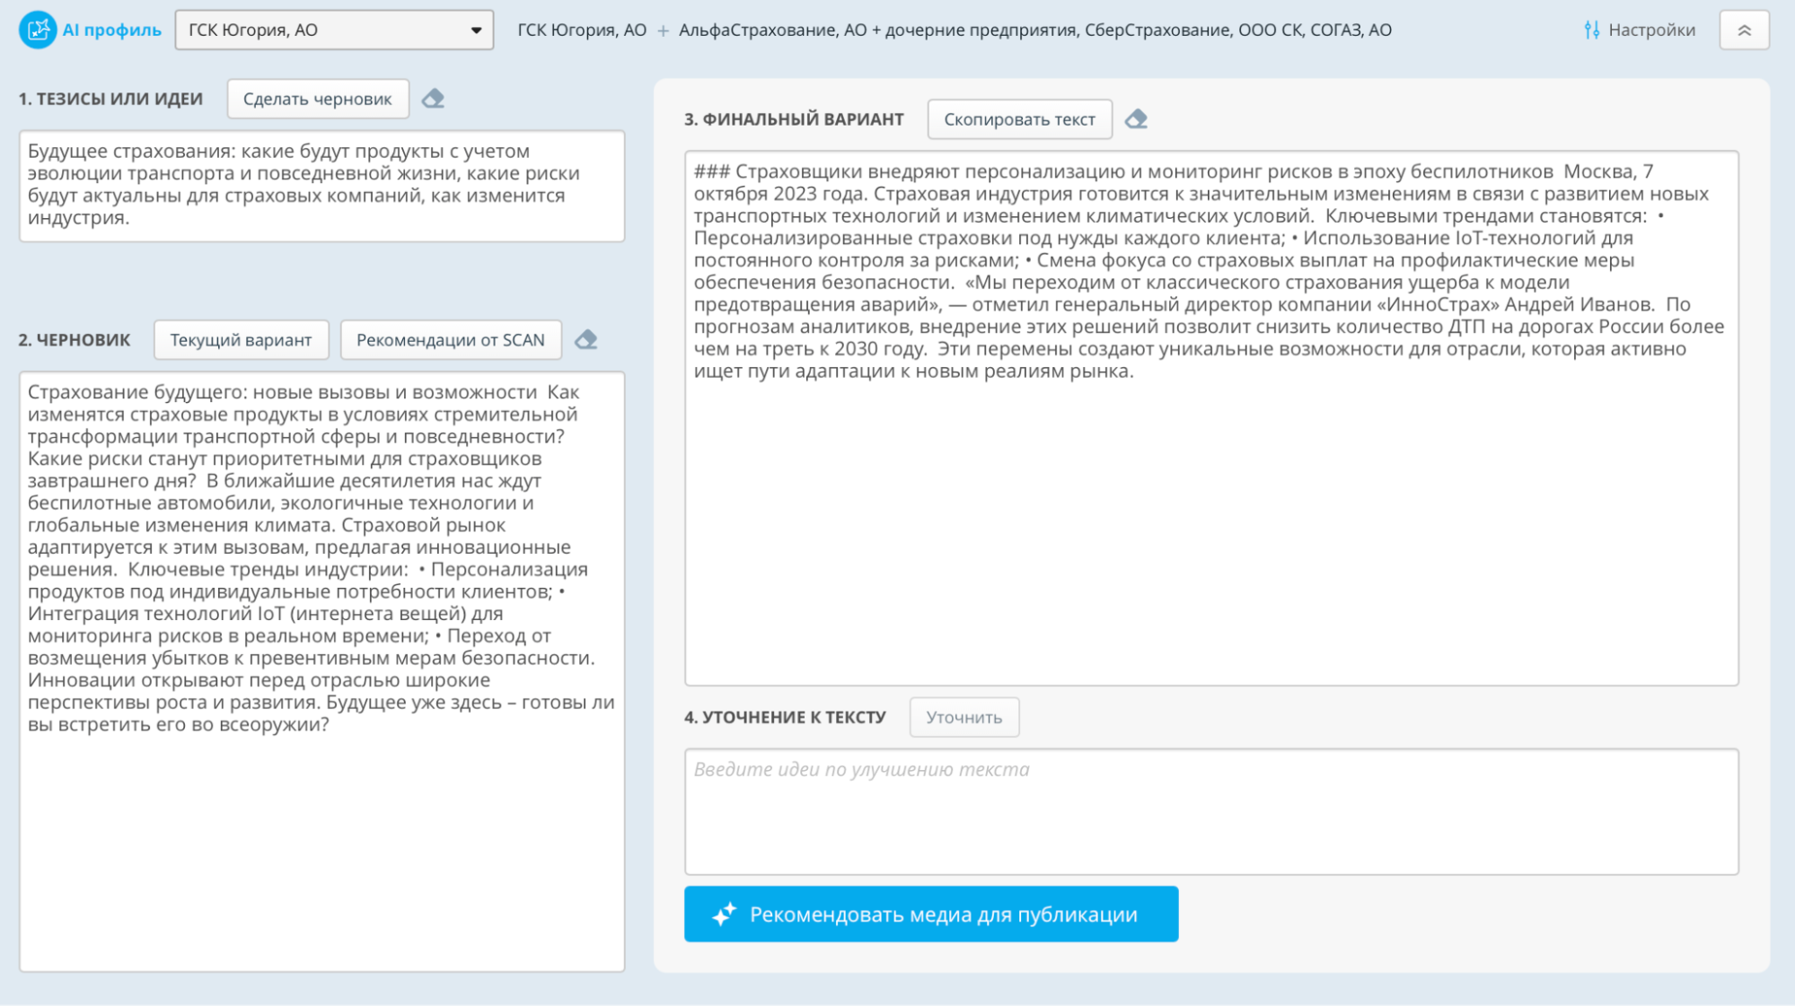Viewport: 1795px width, 1006px height.
Task: Expand settings via Настройки control
Action: point(1650,28)
